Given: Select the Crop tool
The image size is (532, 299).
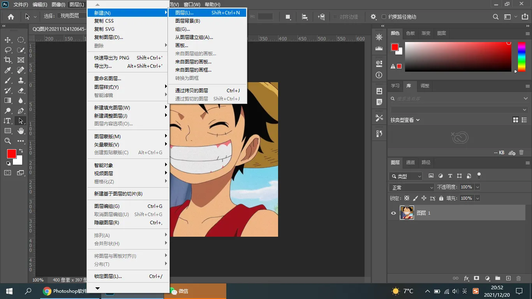Looking at the screenshot, I should click(8, 60).
